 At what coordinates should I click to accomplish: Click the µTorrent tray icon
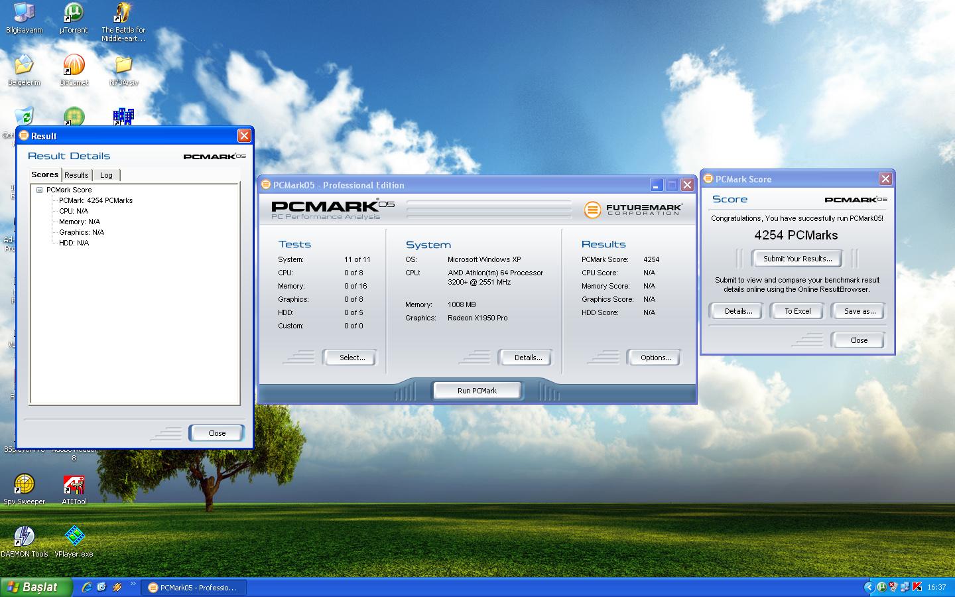[882, 587]
